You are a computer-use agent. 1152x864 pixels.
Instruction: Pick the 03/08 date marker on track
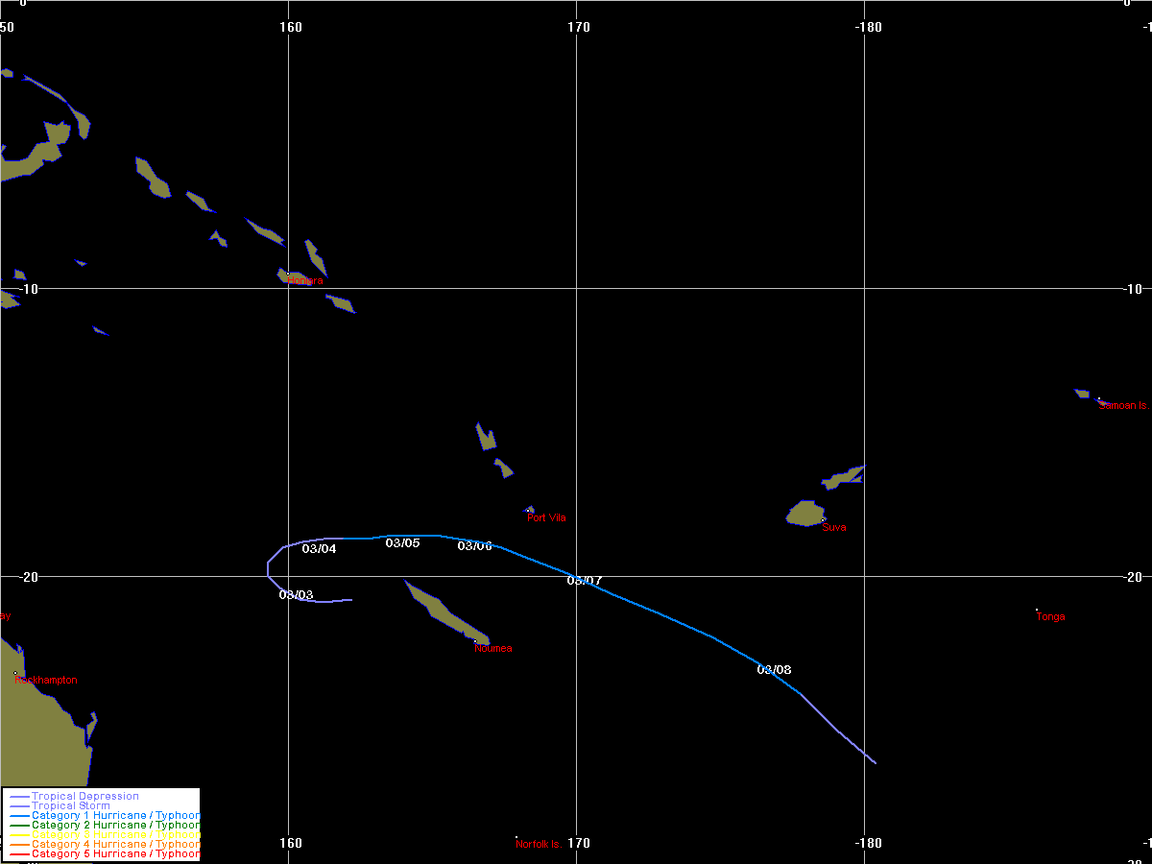774,670
